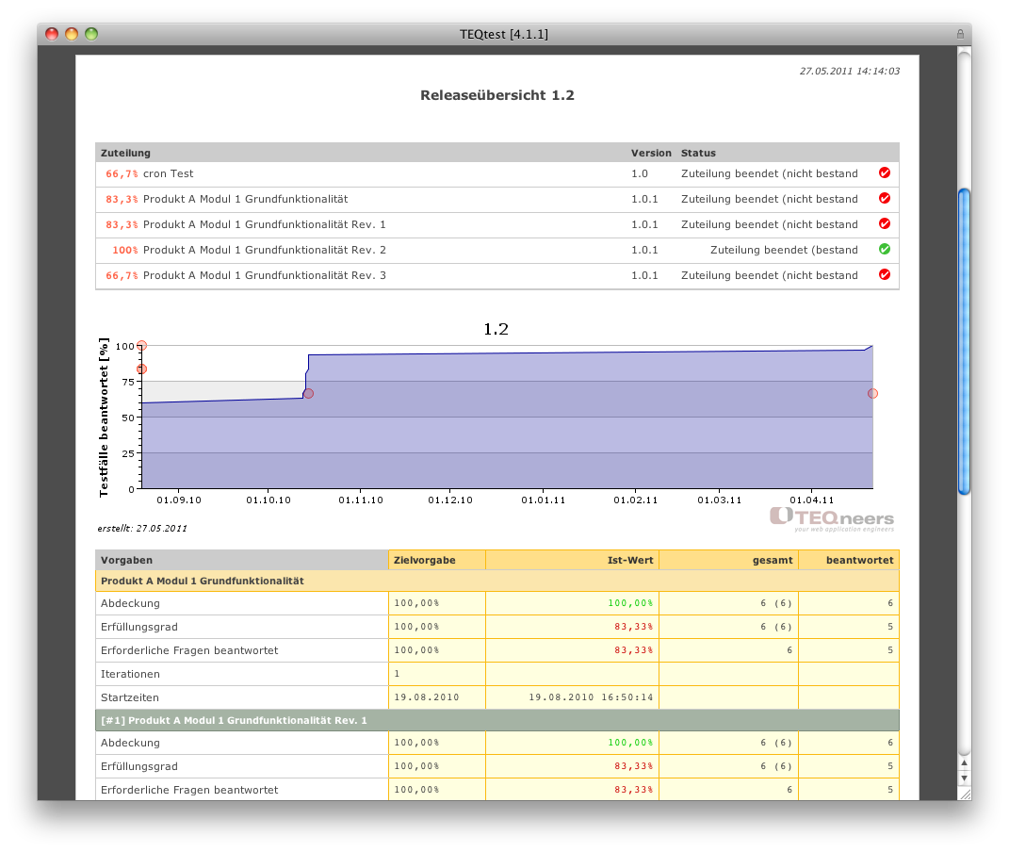Select row 'Produkt A Modul 1 Grundfunktionalität Rev. 3'

tap(497, 275)
